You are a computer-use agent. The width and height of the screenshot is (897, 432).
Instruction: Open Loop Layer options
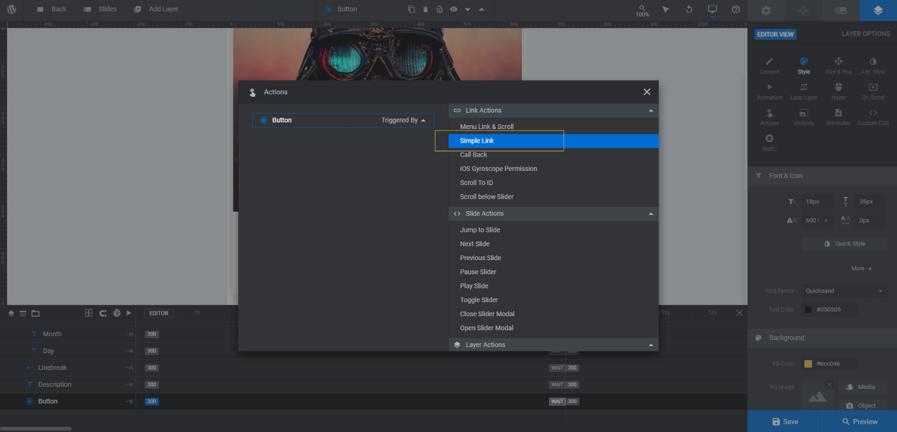point(804,91)
